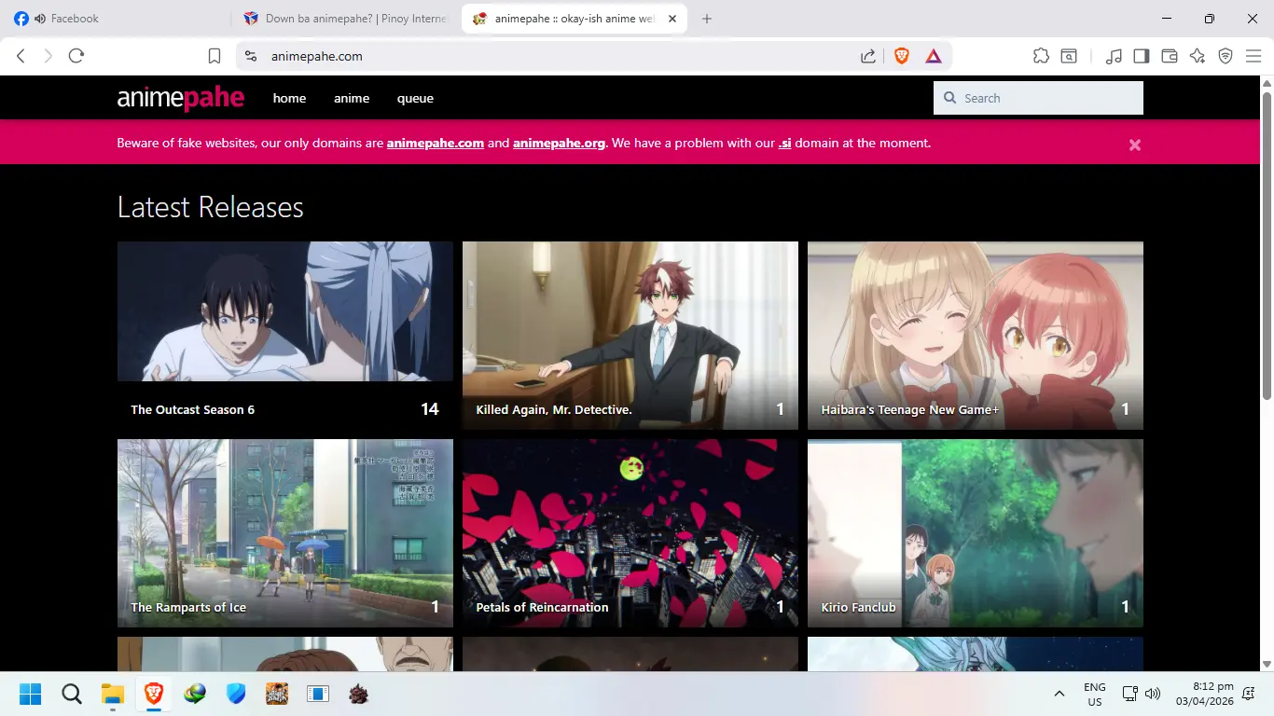
Task: Click the .si domain link
Action: tap(784, 144)
